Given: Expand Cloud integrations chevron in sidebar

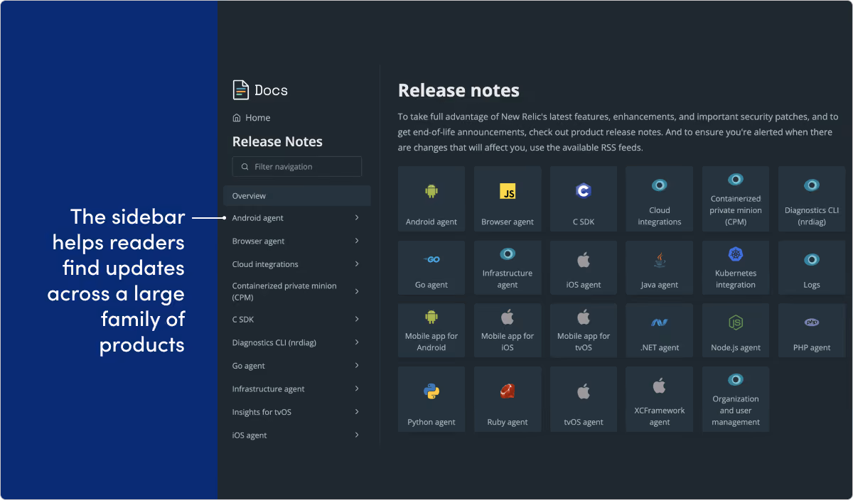Looking at the screenshot, I should pyautogui.click(x=357, y=263).
